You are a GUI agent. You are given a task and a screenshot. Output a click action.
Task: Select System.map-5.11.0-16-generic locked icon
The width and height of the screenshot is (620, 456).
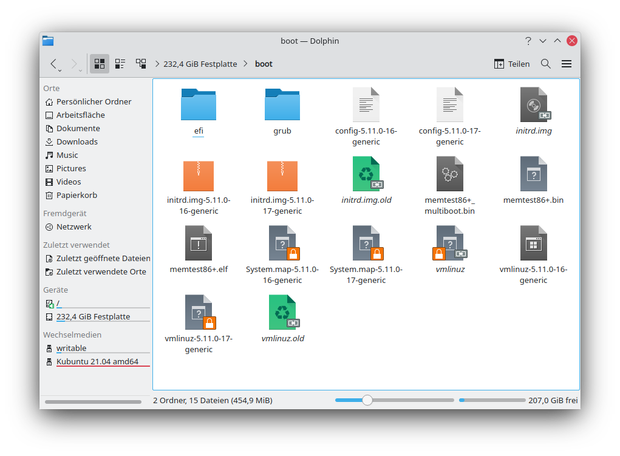coord(282,243)
